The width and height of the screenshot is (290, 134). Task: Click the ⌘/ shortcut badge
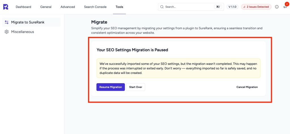coord(218,7)
